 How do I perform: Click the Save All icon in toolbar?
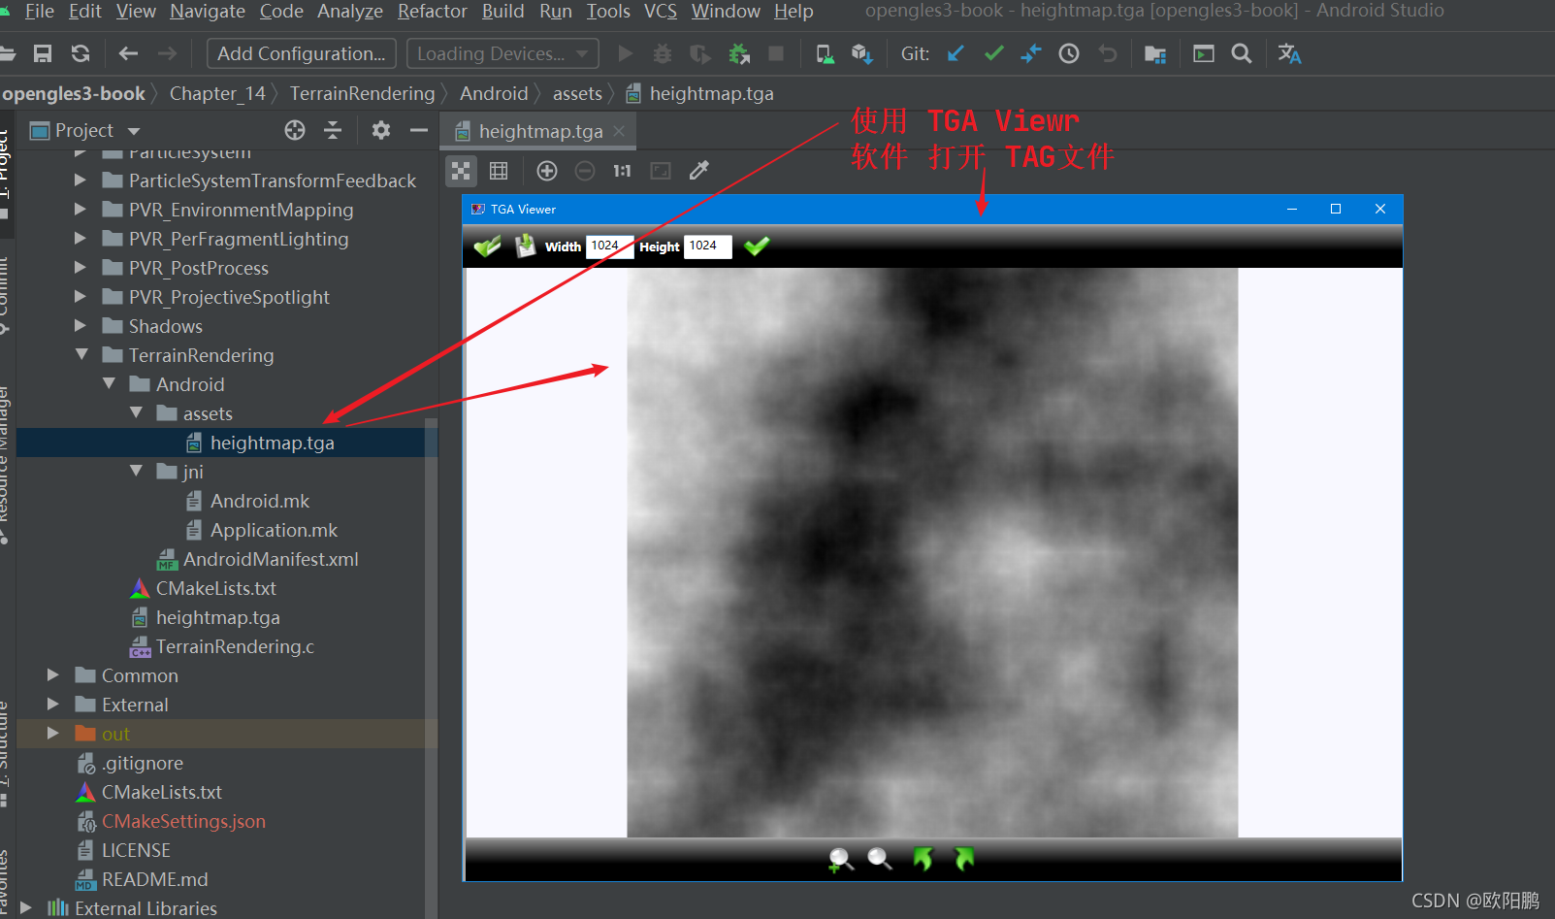(43, 54)
